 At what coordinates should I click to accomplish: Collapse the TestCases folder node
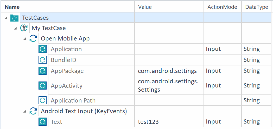coord(6,18)
